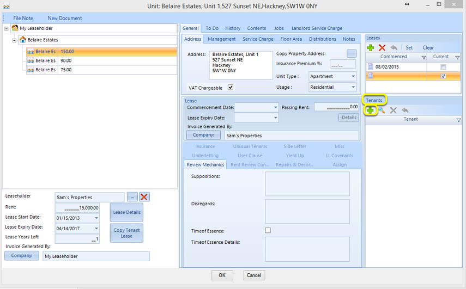
Task: Open Lease Expiry Date dropdown in Lease group
Action: [275, 118]
